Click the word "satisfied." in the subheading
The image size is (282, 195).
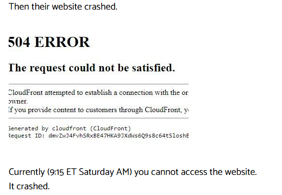pos(154,68)
